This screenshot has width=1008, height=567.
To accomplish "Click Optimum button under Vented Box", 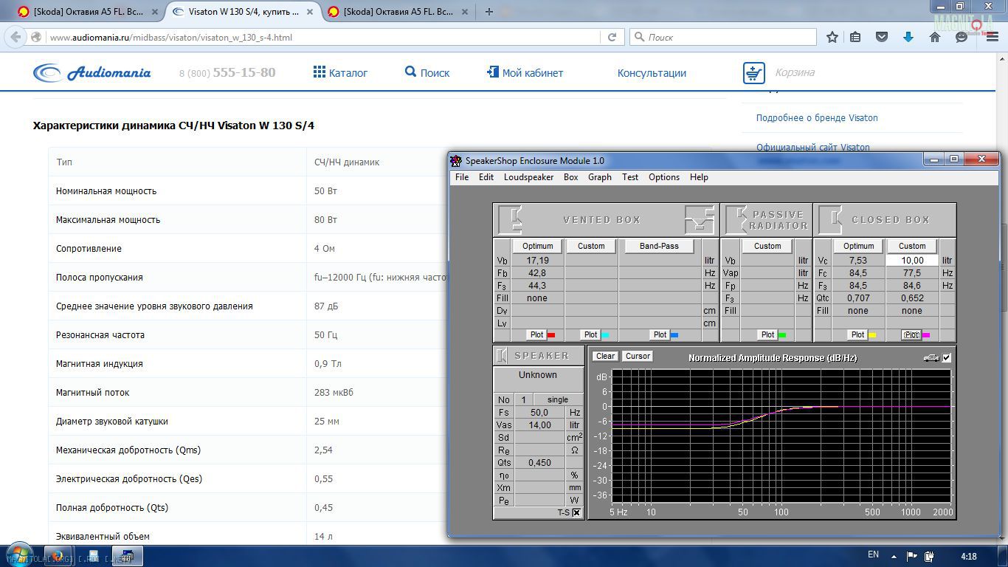I will 537,246.
